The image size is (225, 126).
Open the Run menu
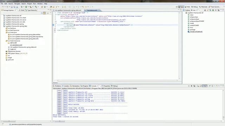pos(34,4)
